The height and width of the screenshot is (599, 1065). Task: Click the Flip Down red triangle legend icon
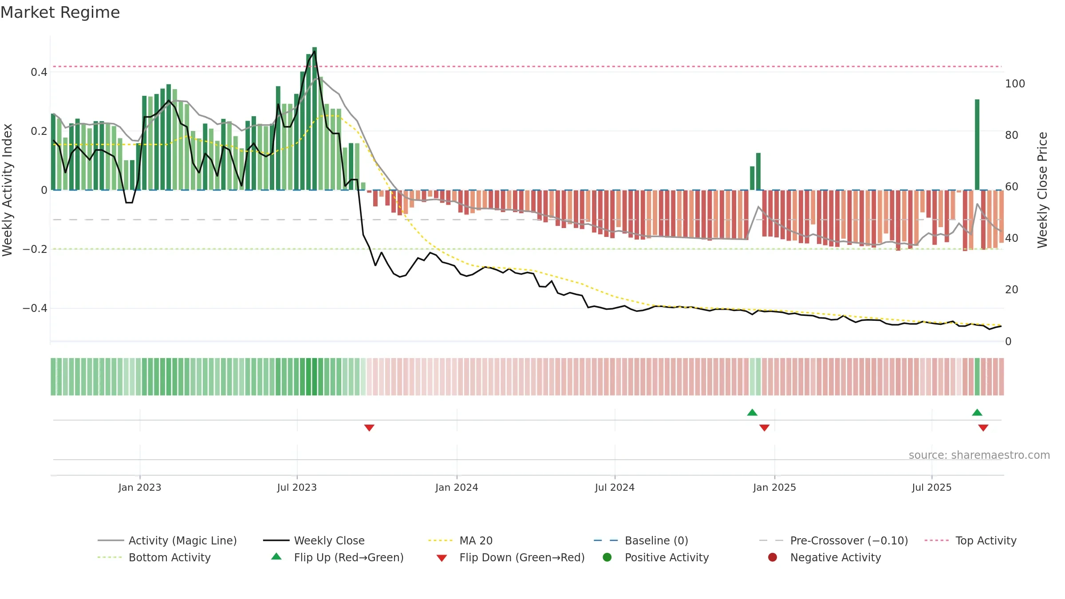442,558
